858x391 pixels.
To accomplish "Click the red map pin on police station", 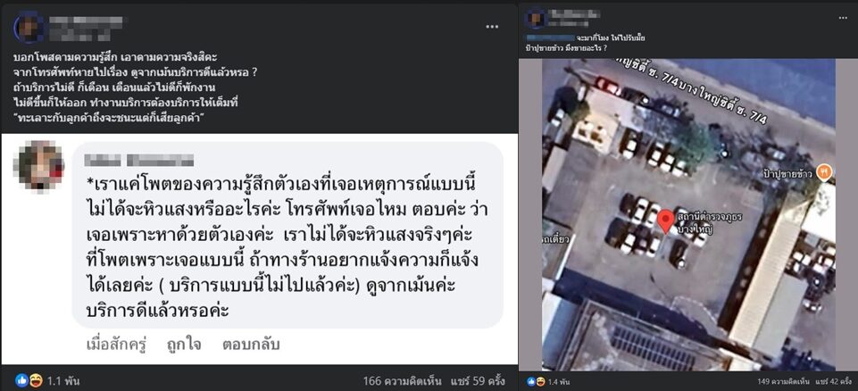I will pyautogui.click(x=665, y=220).
